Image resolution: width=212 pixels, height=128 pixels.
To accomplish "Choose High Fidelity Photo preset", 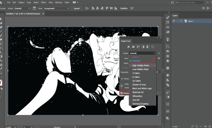I will (141, 65).
